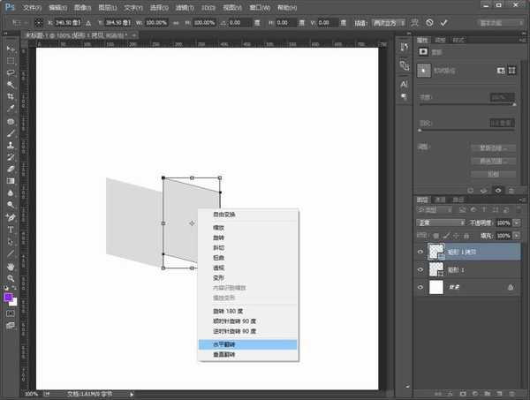Image resolution: width=530 pixels, height=400 pixels.
Task: Pick the Crop tool
Action: point(11,95)
